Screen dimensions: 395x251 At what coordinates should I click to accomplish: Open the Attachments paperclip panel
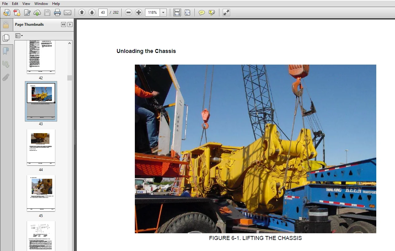[x=6, y=77]
